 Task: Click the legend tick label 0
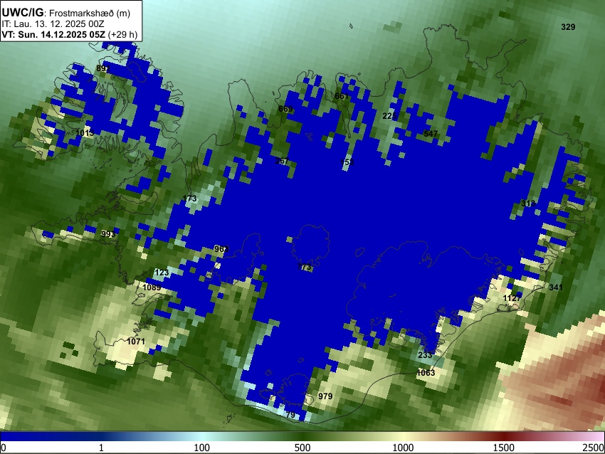click(x=4, y=448)
